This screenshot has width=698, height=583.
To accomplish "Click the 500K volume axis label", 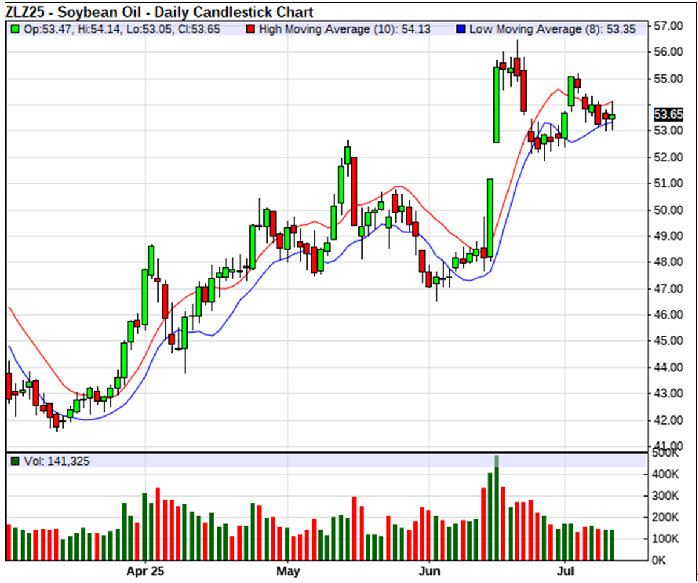I will [x=666, y=454].
